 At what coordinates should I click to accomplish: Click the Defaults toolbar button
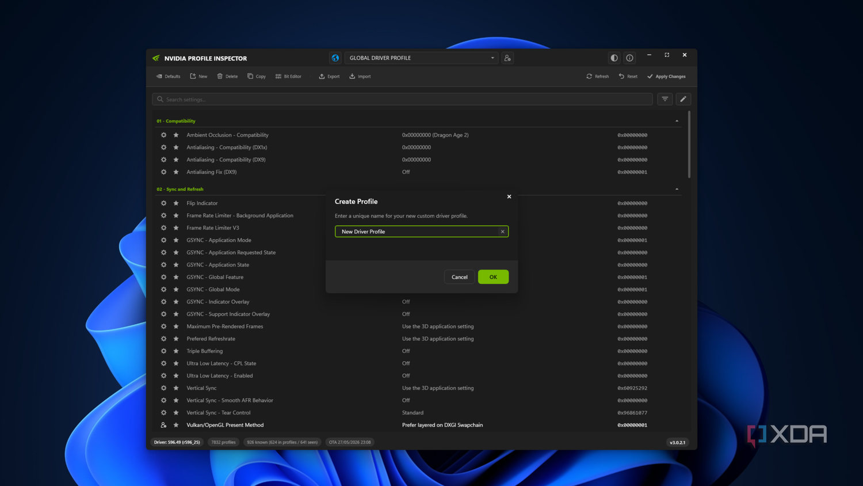tap(168, 77)
